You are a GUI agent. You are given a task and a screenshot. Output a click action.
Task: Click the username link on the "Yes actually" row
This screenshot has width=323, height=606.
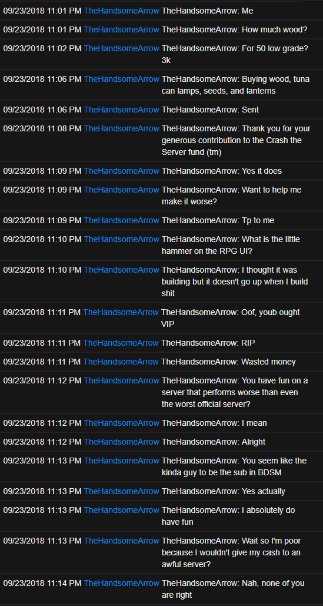[121, 492]
